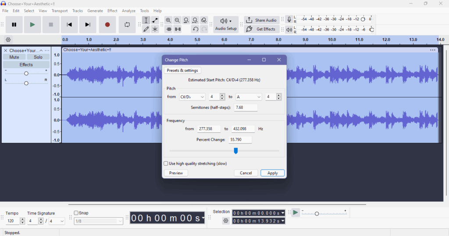Click the Undo arrow icon
Screen dimensions: 449x236
click(195, 29)
